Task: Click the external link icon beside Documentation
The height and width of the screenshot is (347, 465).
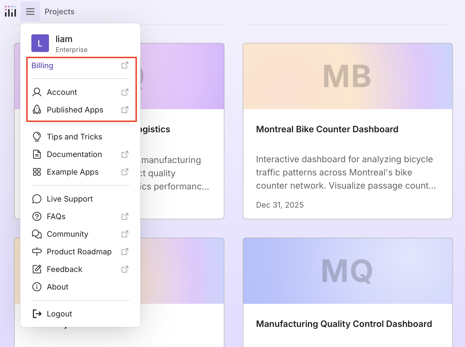Action: 125,154
